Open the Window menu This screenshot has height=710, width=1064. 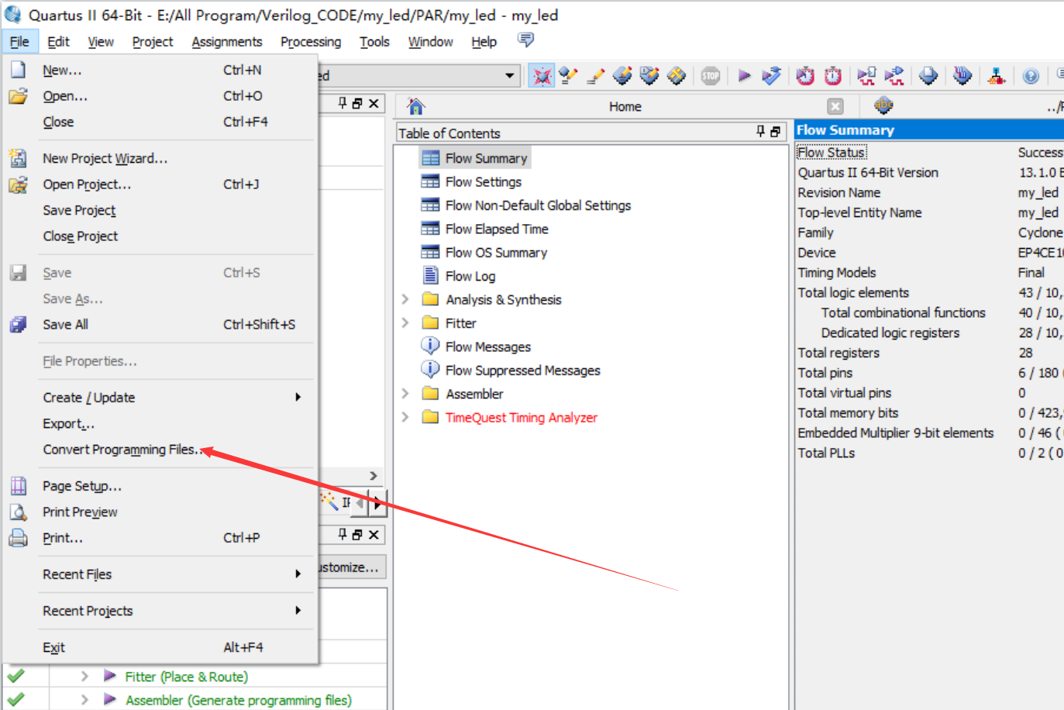430,42
